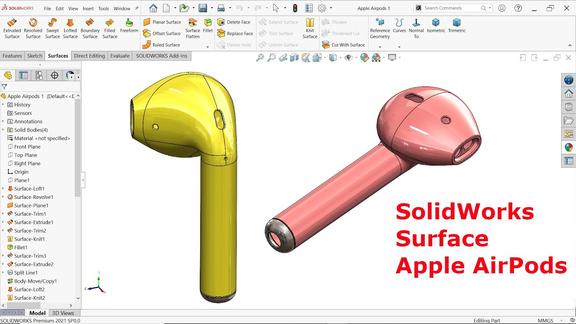
Task: Switch to the 3D Views bottom tab
Action: pyautogui.click(x=63, y=313)
